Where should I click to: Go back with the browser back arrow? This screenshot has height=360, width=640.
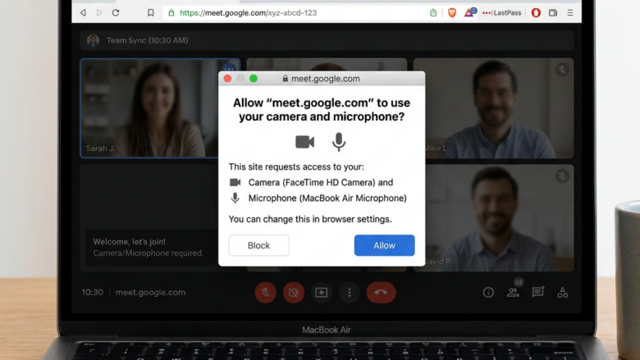(x=83, y=12)
